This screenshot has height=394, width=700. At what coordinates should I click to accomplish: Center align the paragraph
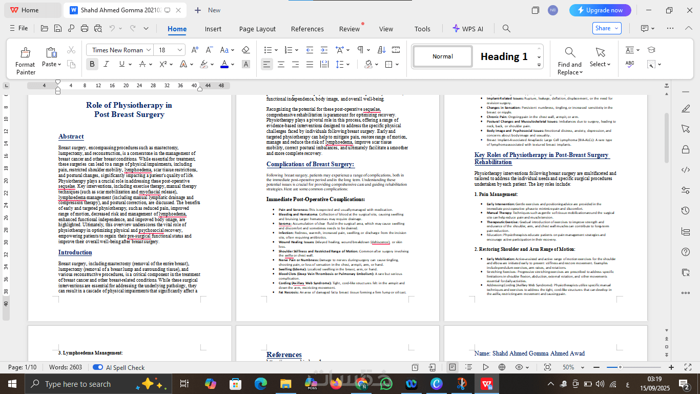click(x=281, y=64)
